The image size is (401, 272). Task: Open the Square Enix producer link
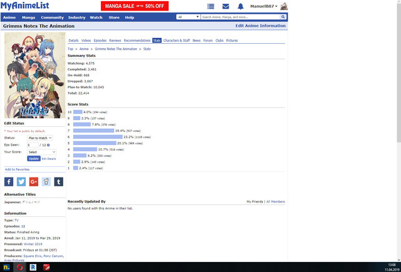point(33,256)
